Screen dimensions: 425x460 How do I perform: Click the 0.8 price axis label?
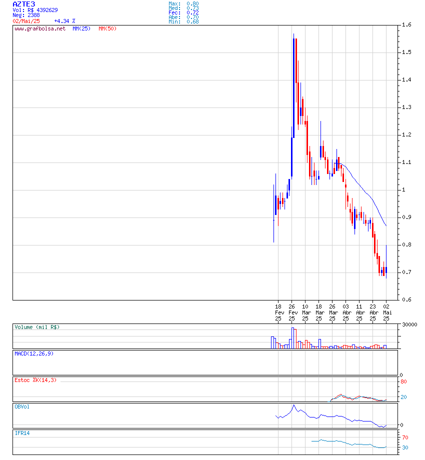(406, 244)
